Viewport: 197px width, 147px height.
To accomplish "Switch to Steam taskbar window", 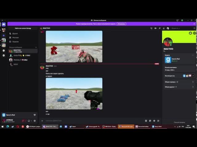I will [x=76, y=126].
